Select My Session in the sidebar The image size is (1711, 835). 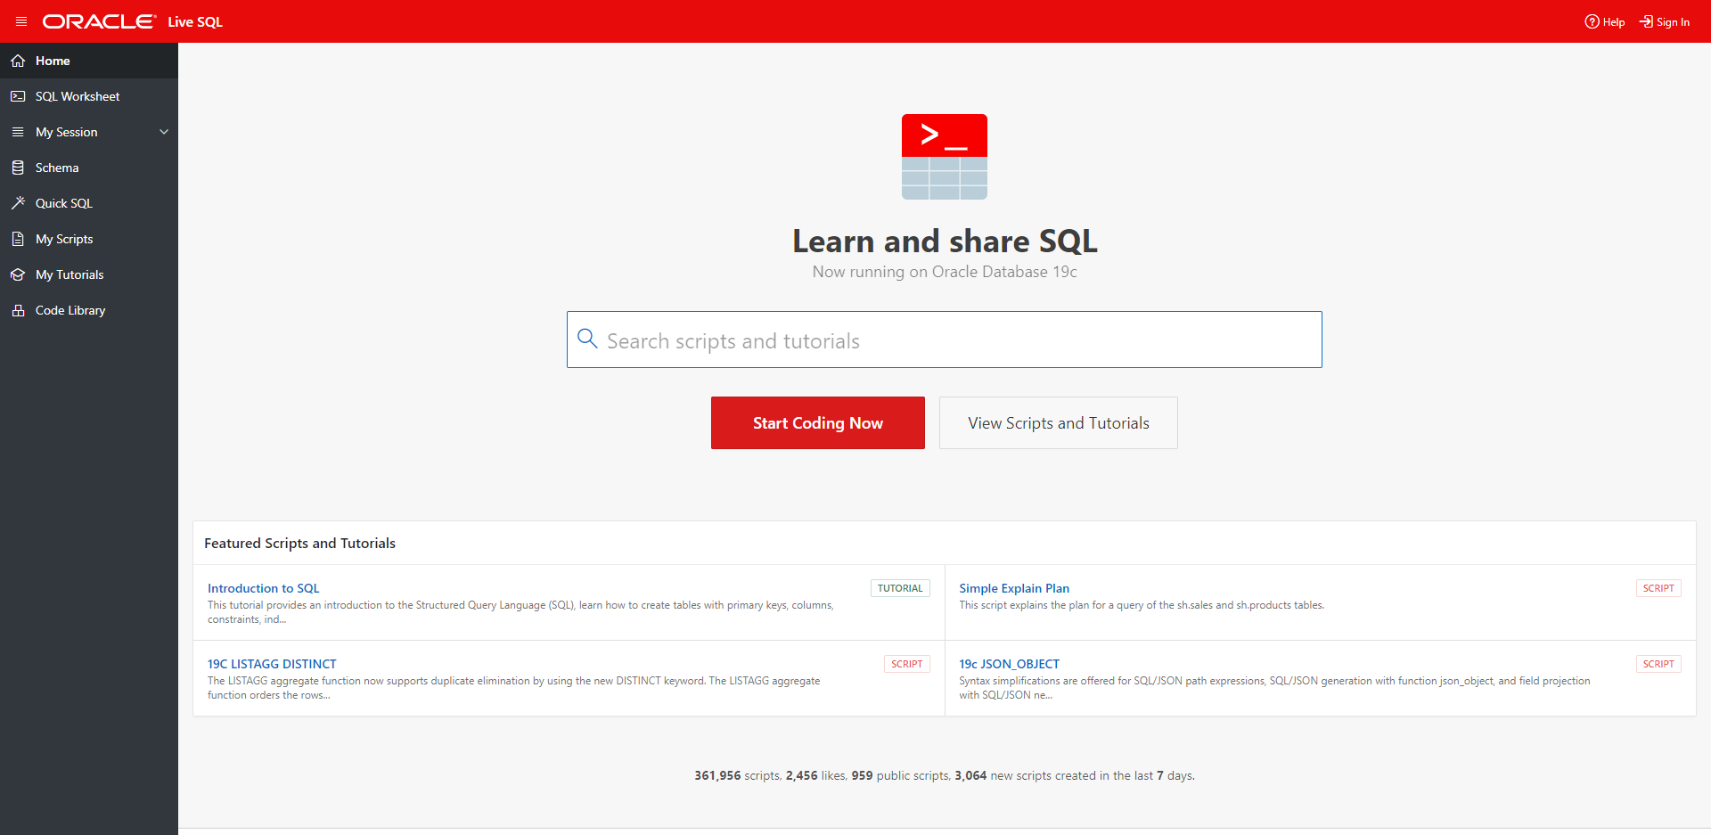(89, 132)
